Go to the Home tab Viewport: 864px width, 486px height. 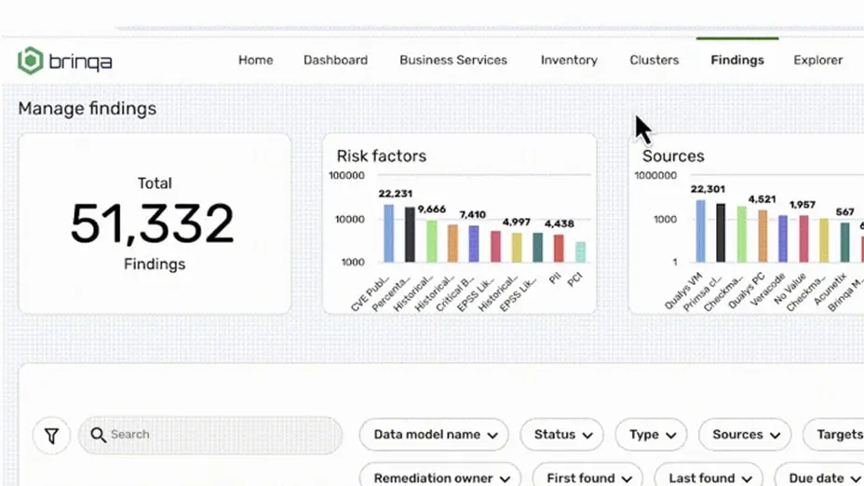(x=256, y=61)
